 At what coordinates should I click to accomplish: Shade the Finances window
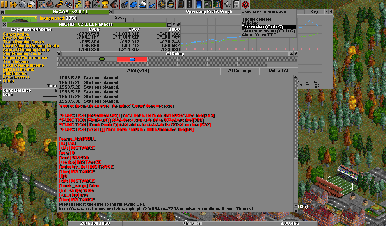(174, 24)
